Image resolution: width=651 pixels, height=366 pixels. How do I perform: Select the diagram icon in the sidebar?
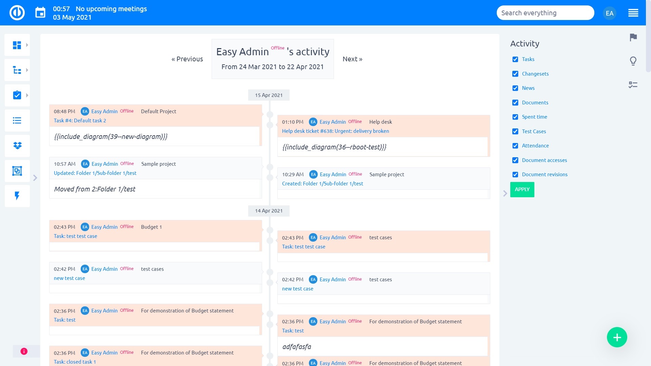(x=17, y=171)
